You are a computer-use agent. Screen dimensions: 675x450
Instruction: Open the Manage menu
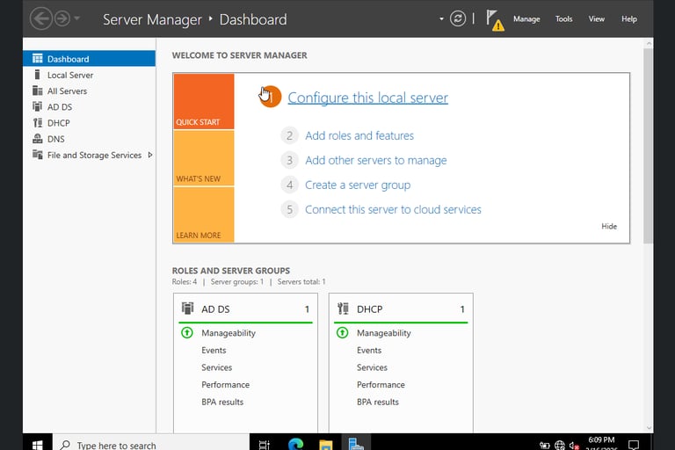[526, 19]
